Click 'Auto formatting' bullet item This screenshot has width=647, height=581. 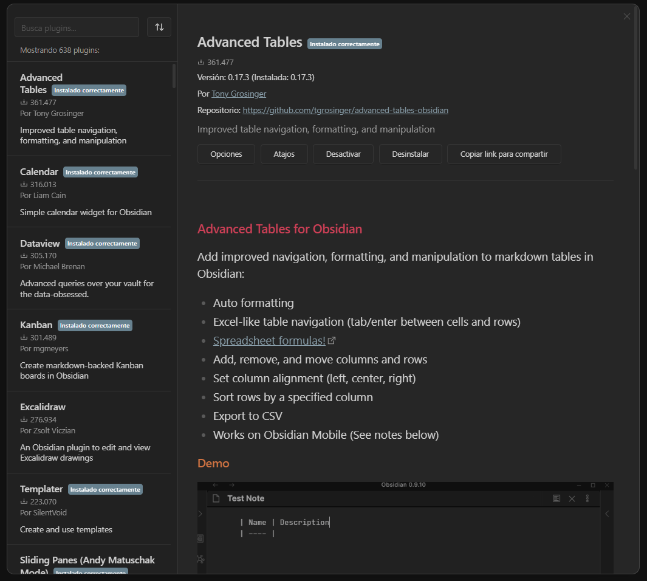pyautogui.click(x=253, y=303)
